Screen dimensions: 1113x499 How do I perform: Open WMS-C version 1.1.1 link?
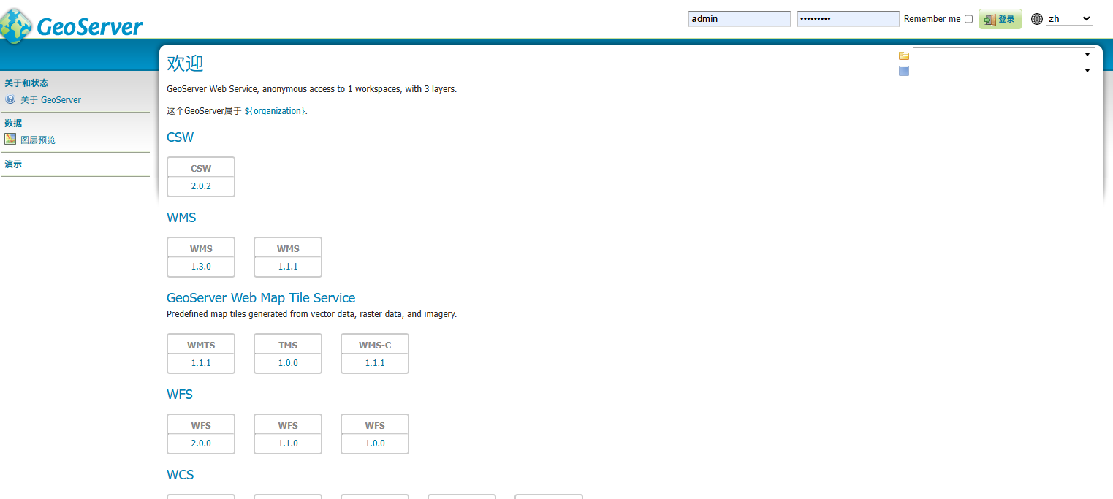(x=375, y=363)
